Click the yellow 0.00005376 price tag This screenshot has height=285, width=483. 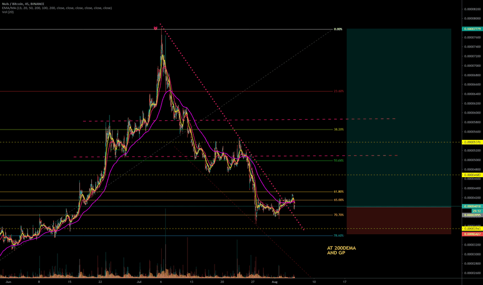click(x=472, y=142)
